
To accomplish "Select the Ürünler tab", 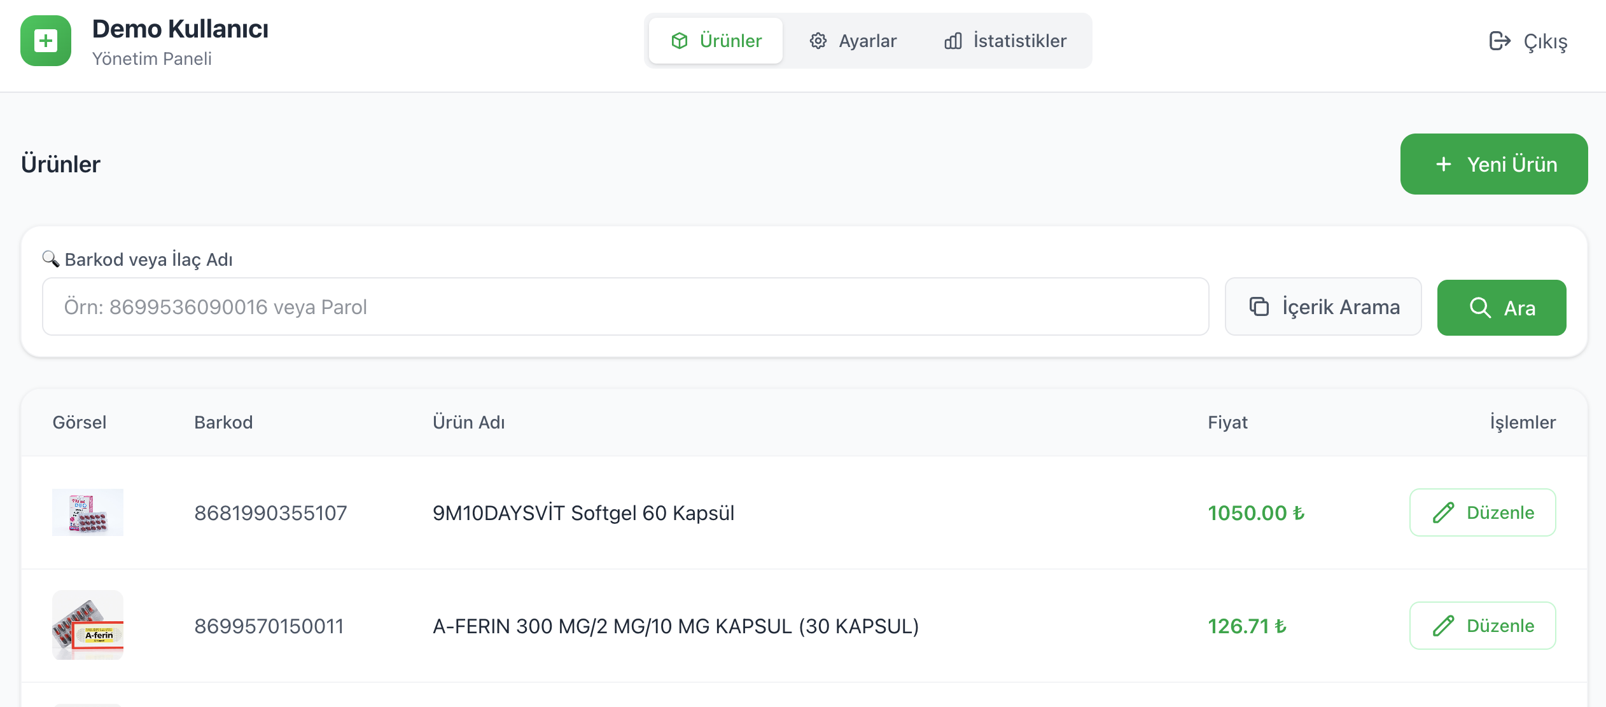I will (716, 41).
